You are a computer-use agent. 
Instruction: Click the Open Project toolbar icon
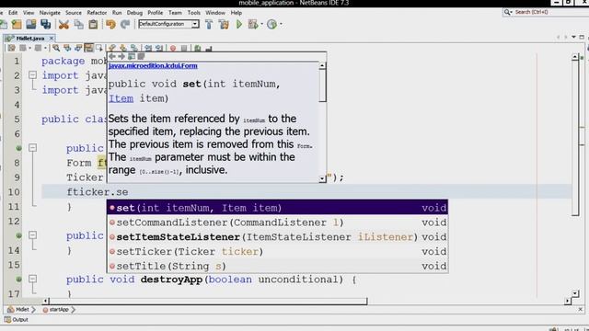(31, 25)
